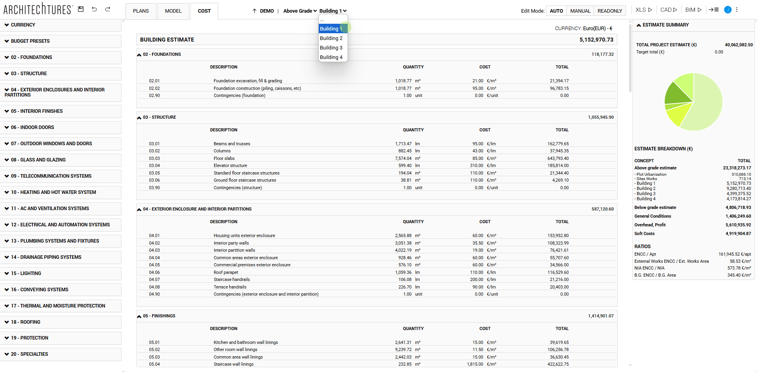Switch to the MODEL tab
Viewport: 757px width, 372px height.
[x=173, y=11]
